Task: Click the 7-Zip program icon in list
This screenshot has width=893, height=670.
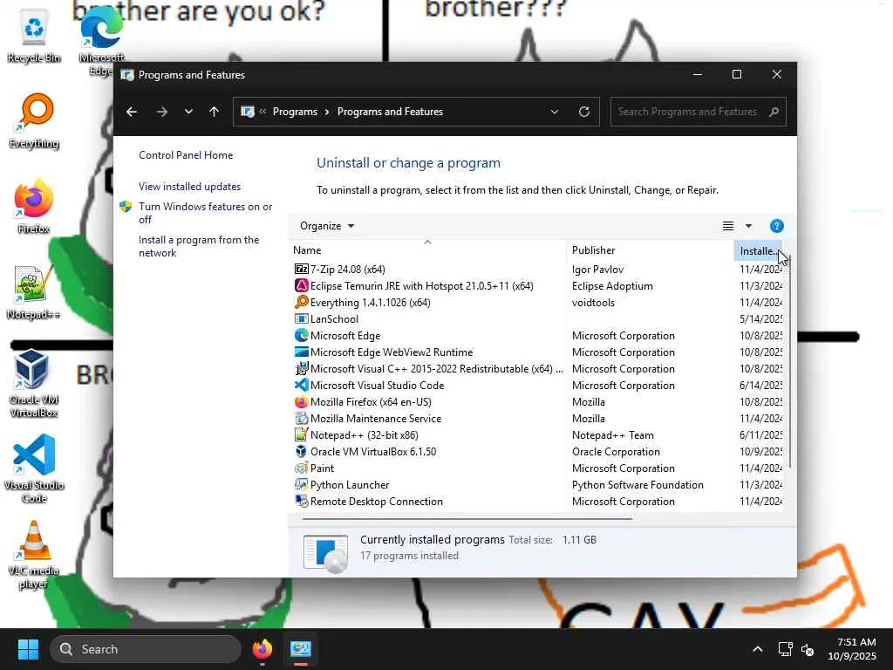Action: 301,269
